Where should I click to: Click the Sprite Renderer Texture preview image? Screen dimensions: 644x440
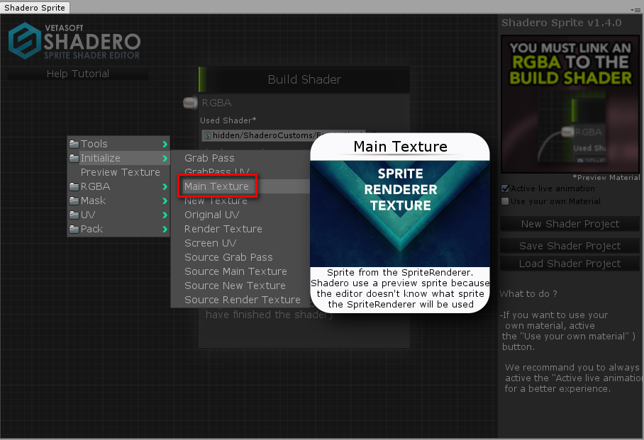coord(400,214)
